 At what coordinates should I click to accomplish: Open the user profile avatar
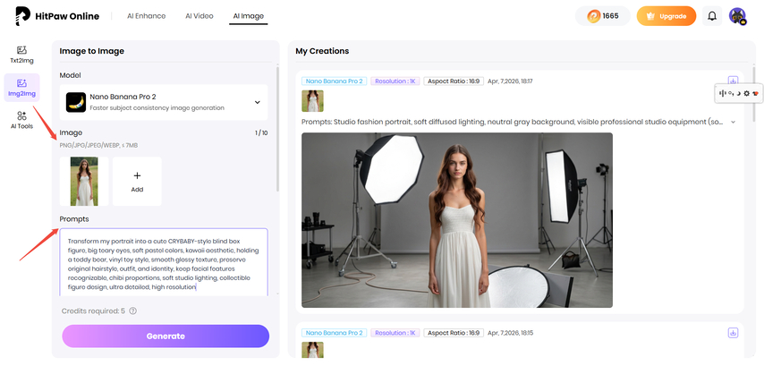(736, 16)
